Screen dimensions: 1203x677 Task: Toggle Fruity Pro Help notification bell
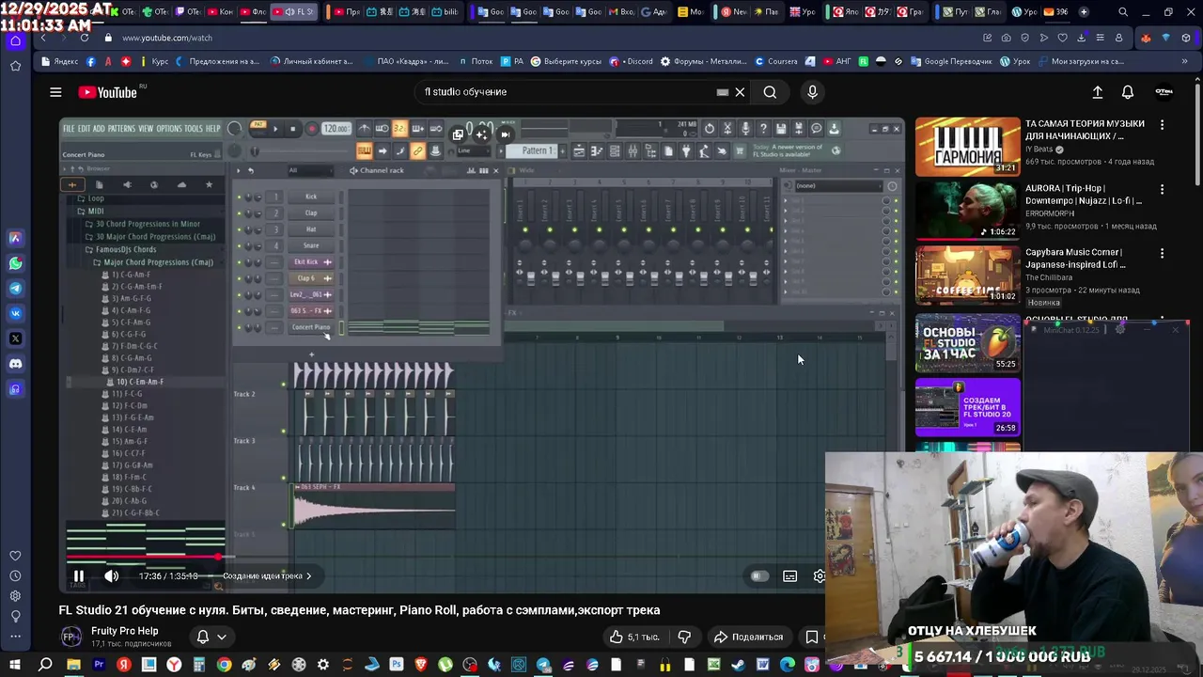point(202,637)
